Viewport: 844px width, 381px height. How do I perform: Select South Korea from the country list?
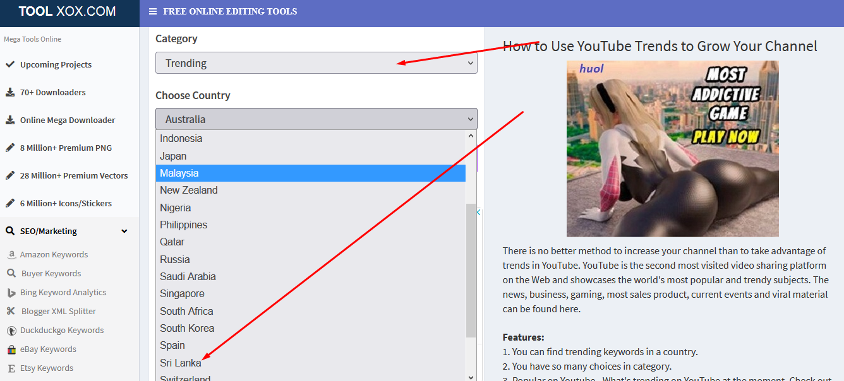coord(311,328)
